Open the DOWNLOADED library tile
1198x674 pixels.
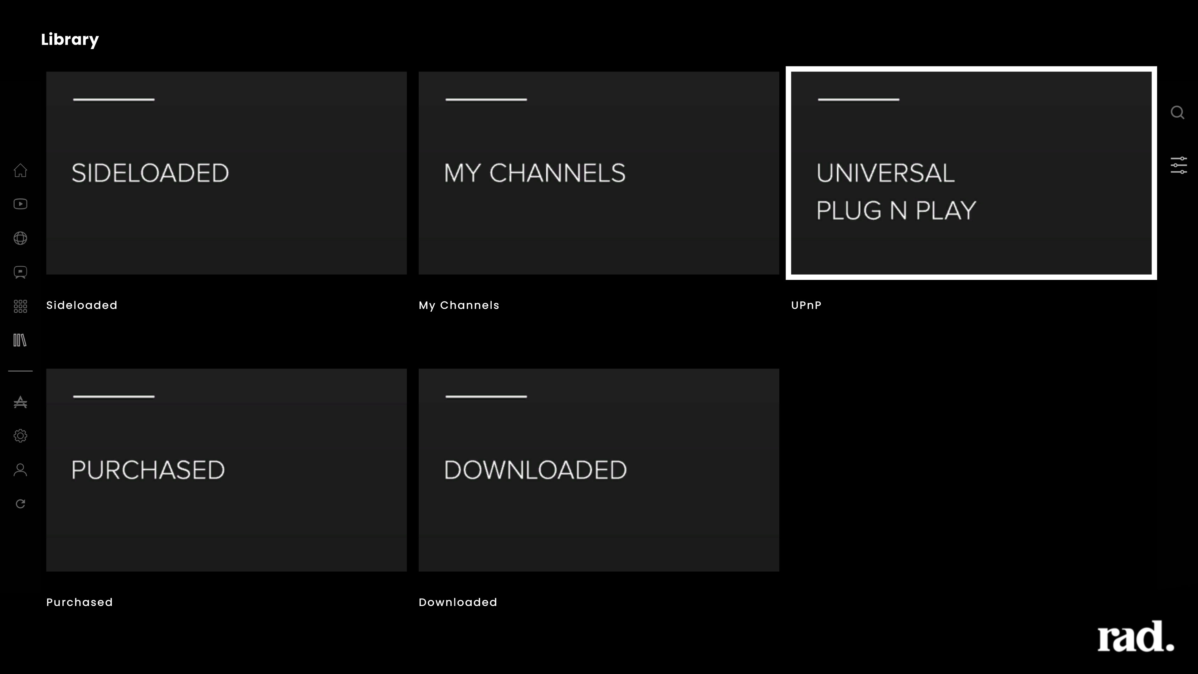click(x=599, y=470)
